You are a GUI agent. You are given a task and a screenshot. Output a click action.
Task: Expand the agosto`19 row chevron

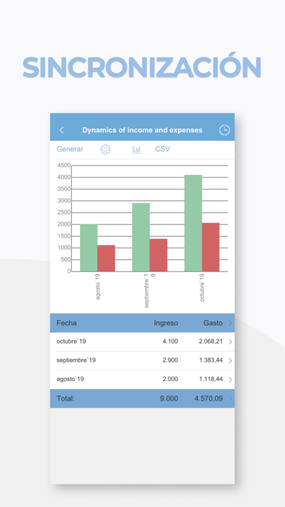point(230,380)
